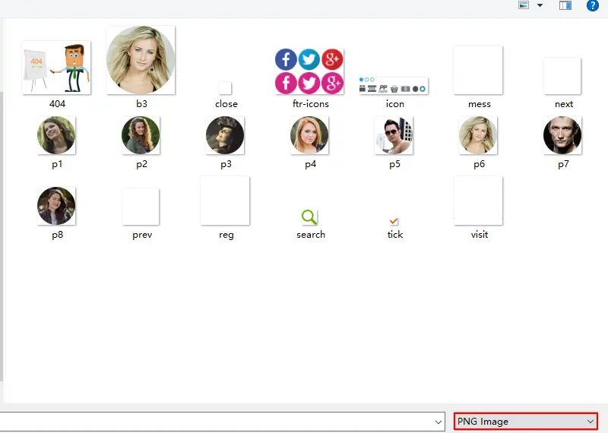This screenshot has height=433, width=608.
Task: Click the change view icon
Action: tap(524, 5)
